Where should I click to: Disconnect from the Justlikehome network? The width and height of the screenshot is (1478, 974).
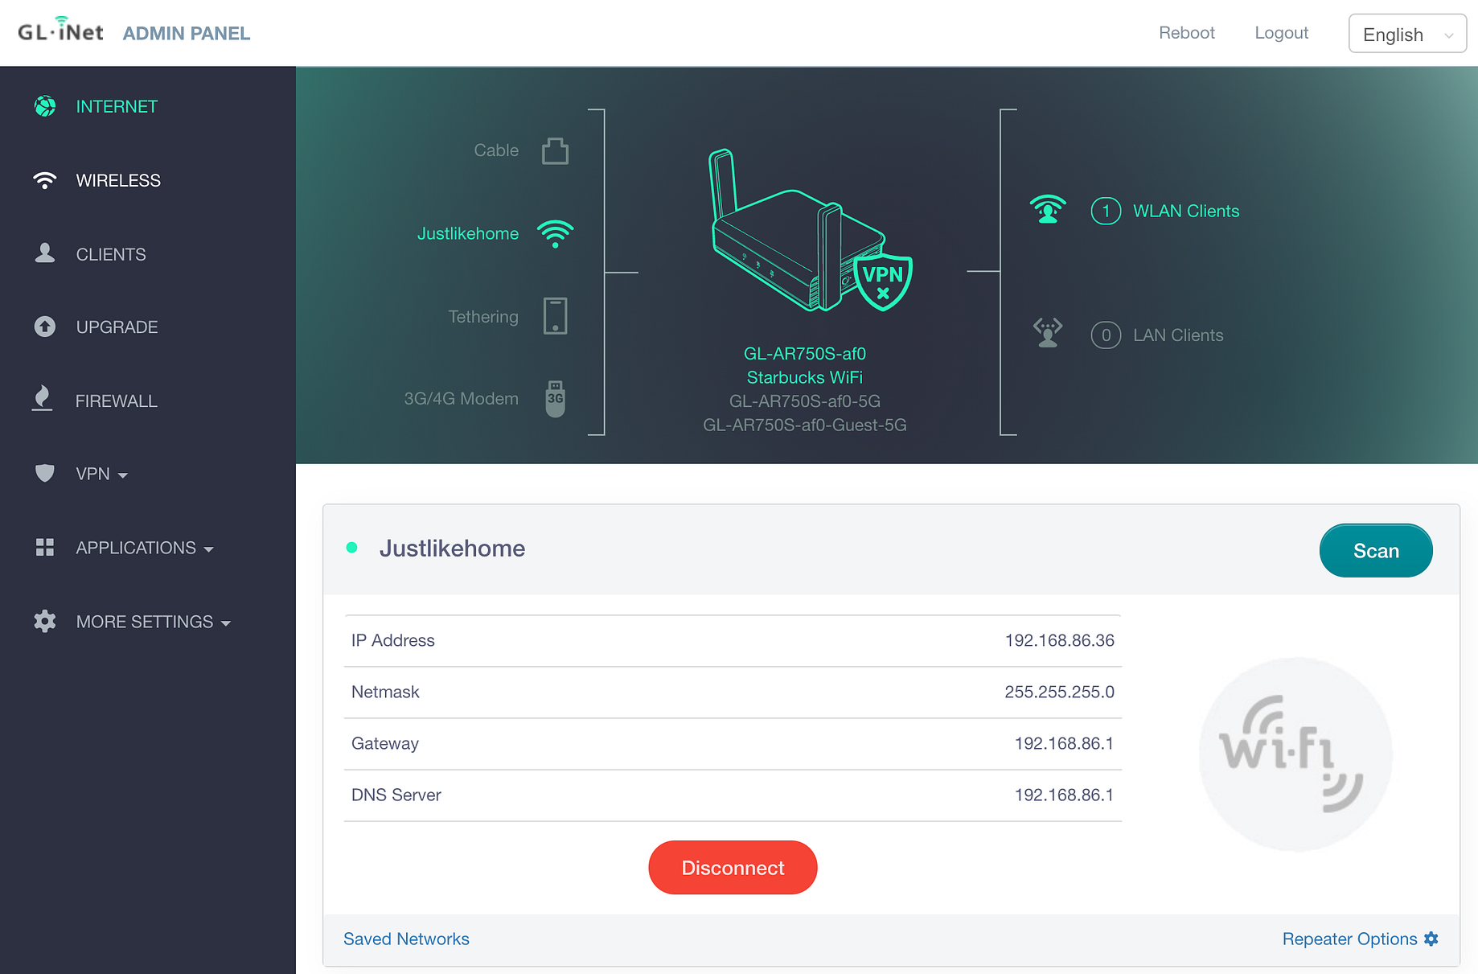click(x=733, y=868)
